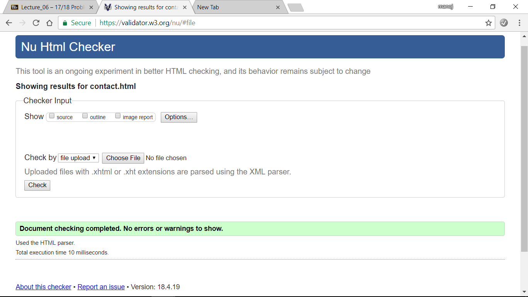
Task: Reload the validator page
Action: [x=36, y=23]
